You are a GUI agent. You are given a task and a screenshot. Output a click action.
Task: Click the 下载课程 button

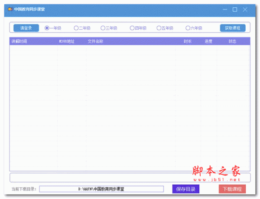click(232, 189)
